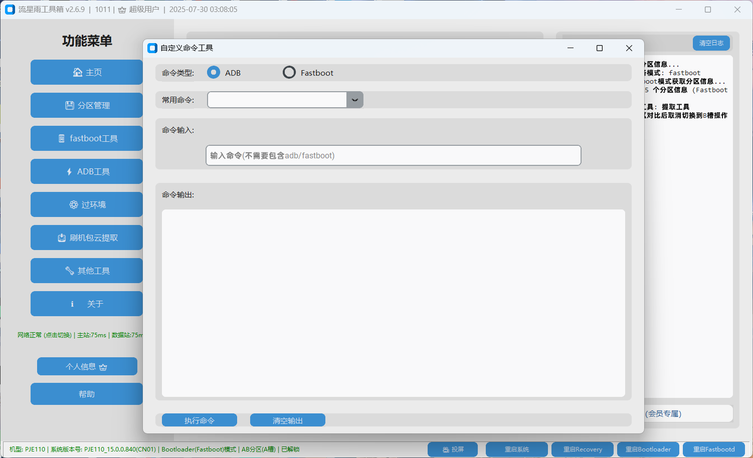Screen dimensions: 753x458
Task: Click the gear icon on 过环境
Action: 74,204
